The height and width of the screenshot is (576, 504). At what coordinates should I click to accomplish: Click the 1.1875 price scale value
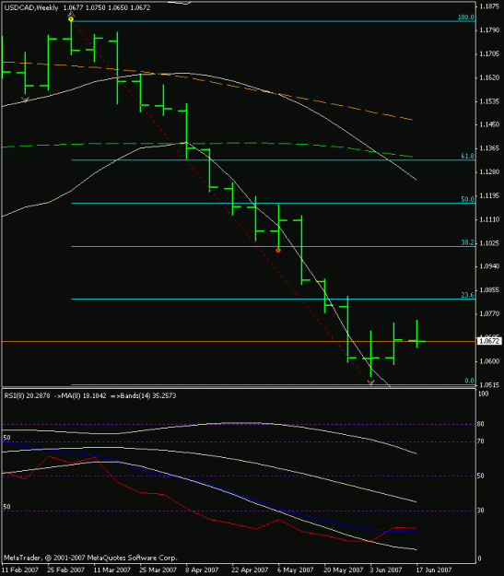(x=489, y=6)
